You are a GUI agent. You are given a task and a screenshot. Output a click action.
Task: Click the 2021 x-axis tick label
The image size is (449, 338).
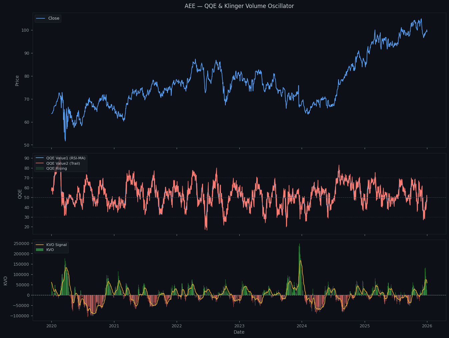(114, 326)
